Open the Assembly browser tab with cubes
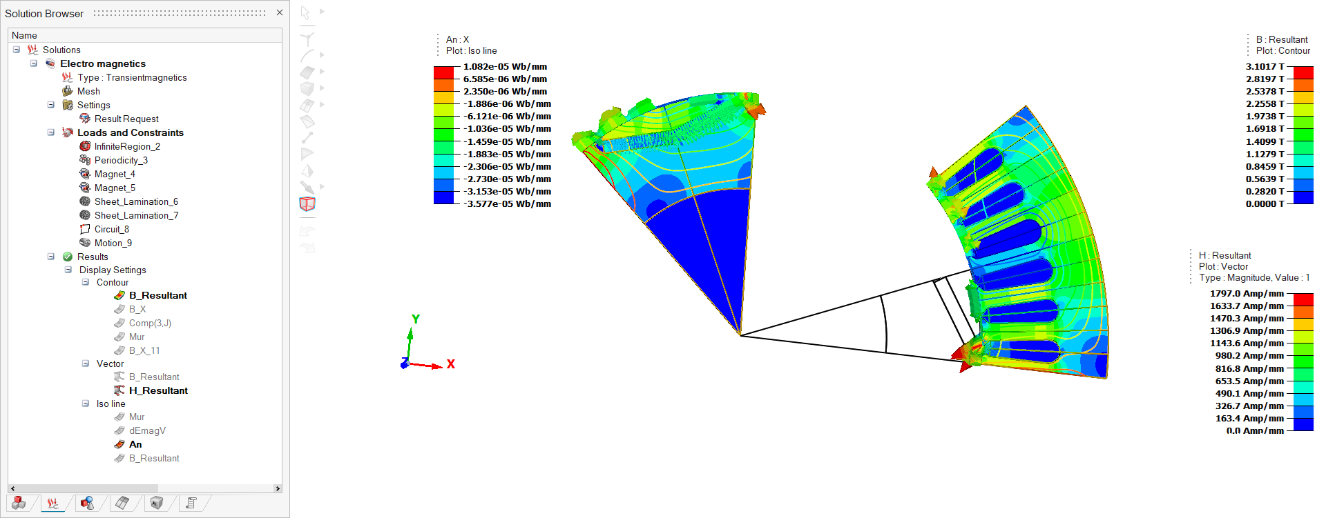The height and width of the screenshot is (518, 1326). (x=19, y=503)
